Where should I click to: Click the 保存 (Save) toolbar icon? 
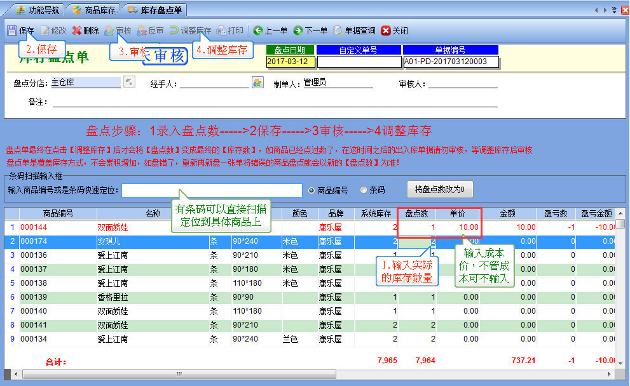[12, 30]
